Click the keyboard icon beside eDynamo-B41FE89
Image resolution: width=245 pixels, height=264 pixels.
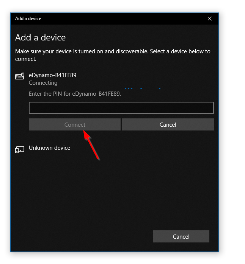pos(20,76)
